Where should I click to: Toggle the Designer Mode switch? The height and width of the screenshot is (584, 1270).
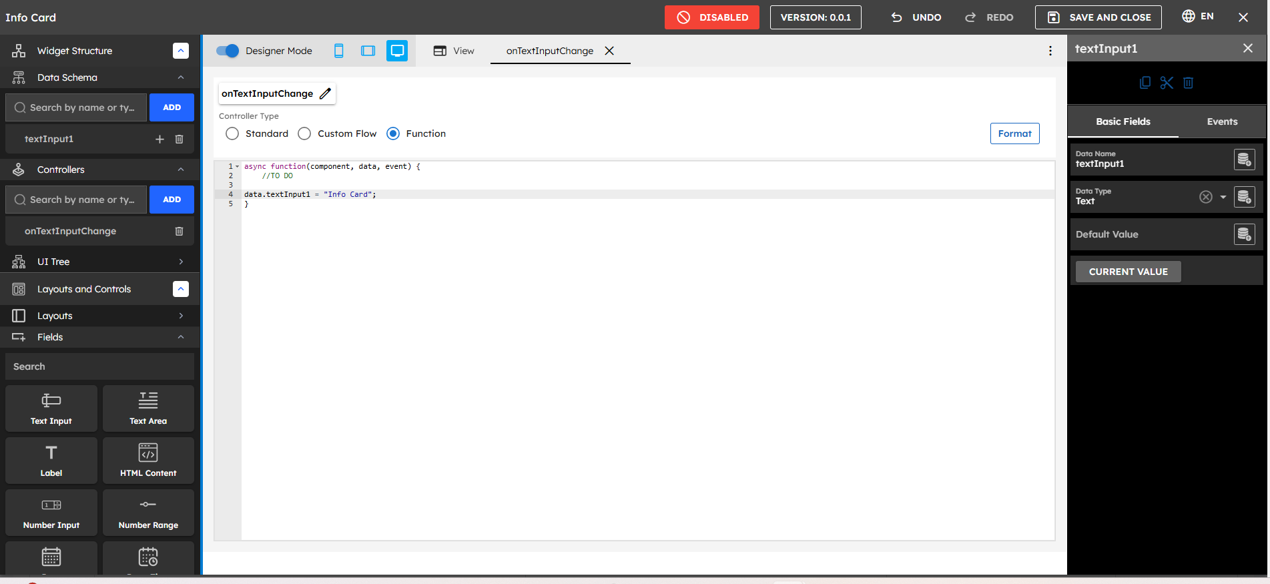pyautogui.click(x=228, y=51)
